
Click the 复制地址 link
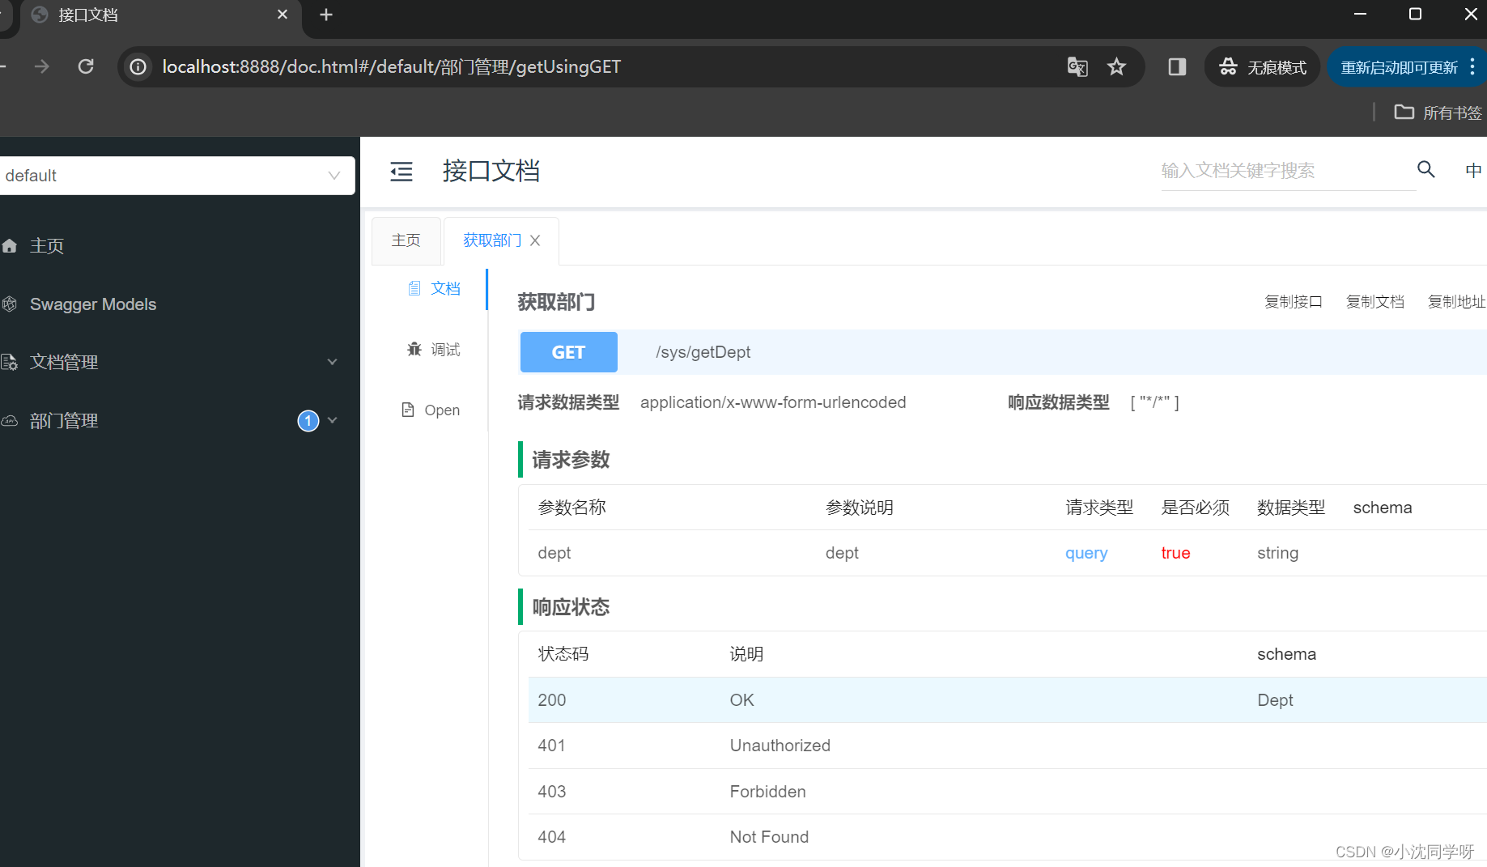pos(1456,300)
